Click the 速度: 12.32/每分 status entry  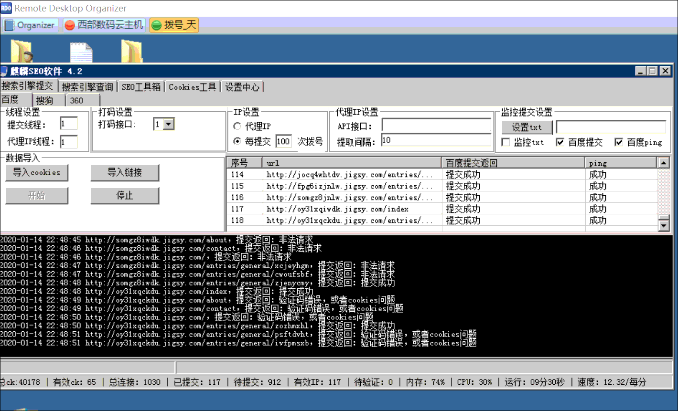point(612,382)
